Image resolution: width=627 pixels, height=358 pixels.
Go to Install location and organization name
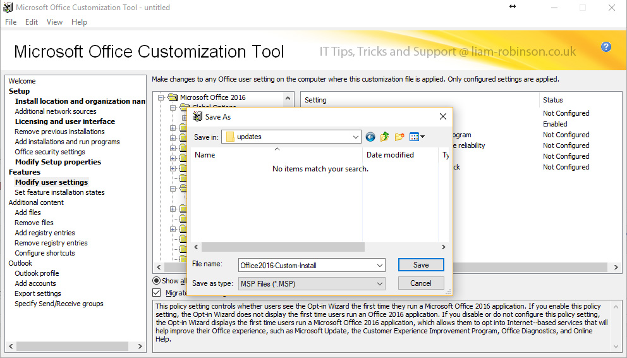coord(80,101)
